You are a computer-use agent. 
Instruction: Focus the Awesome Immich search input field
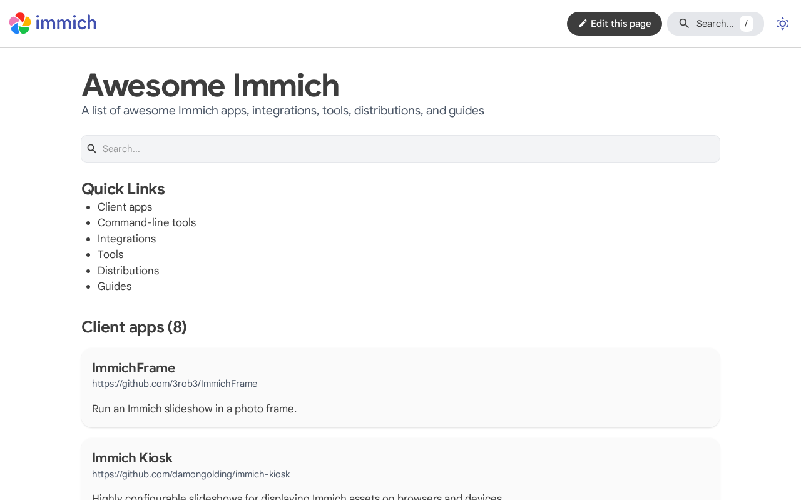pos(407,149)
